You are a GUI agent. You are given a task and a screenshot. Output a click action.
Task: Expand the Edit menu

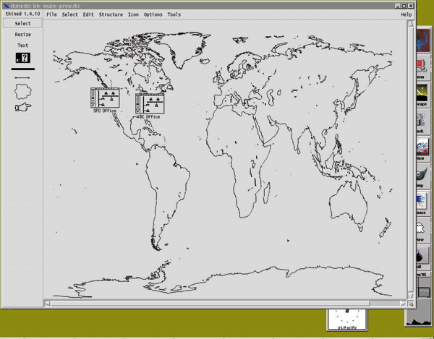click(x=88, y=14)
